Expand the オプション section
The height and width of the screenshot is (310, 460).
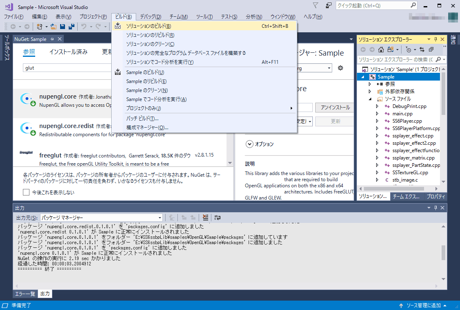[x=249, y=144]
